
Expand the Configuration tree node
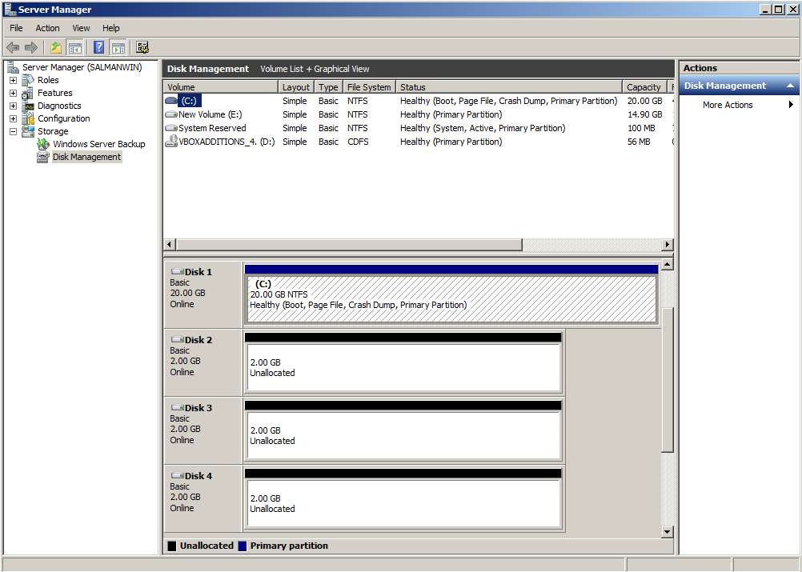click(x=14, y=118)
